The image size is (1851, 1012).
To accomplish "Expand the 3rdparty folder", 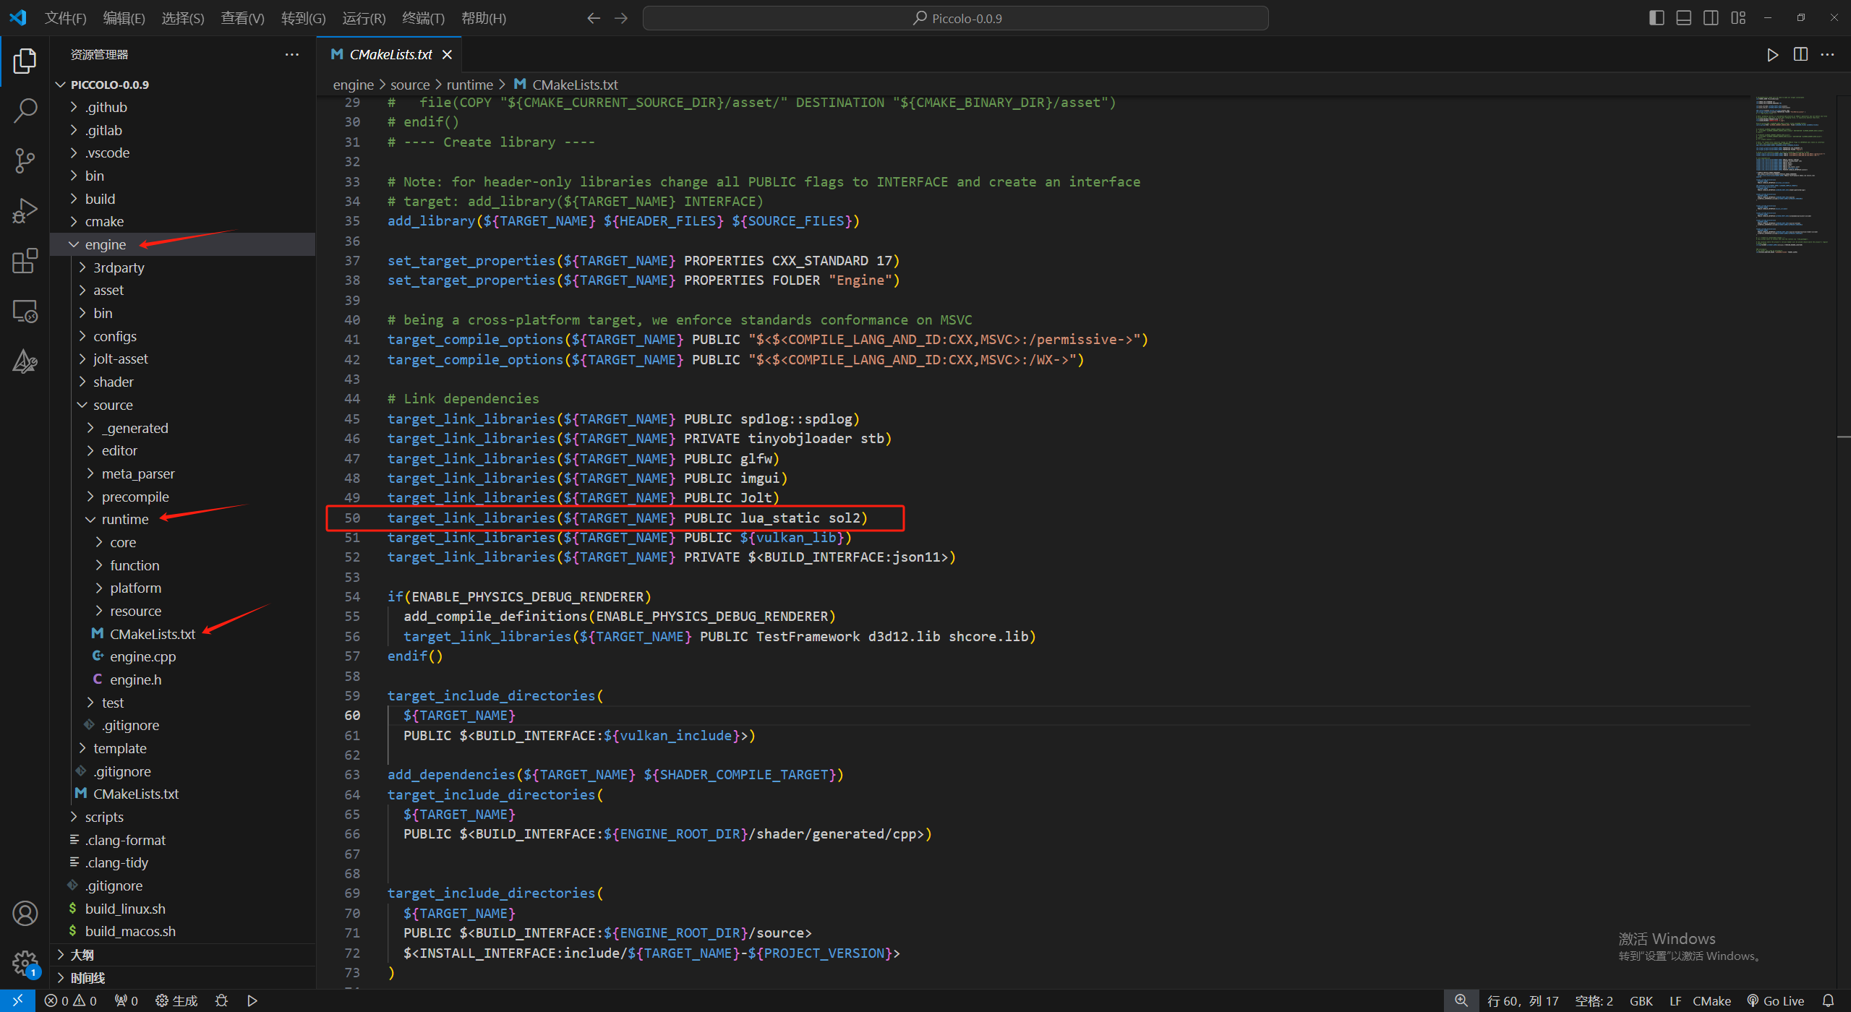I will 119,267.
